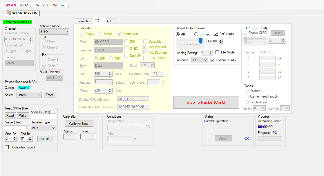
Task: Adjust the Overall Output Power slider thumb
Action: click(201, 41)
